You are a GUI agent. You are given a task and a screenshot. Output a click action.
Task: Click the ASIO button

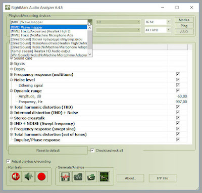(x=184, y=32)
